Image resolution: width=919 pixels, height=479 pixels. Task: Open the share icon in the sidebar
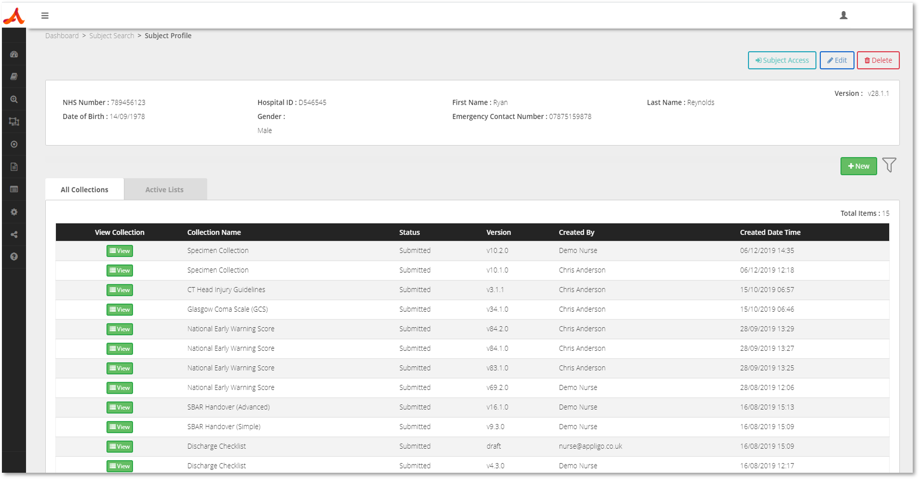tap(14, 235)
